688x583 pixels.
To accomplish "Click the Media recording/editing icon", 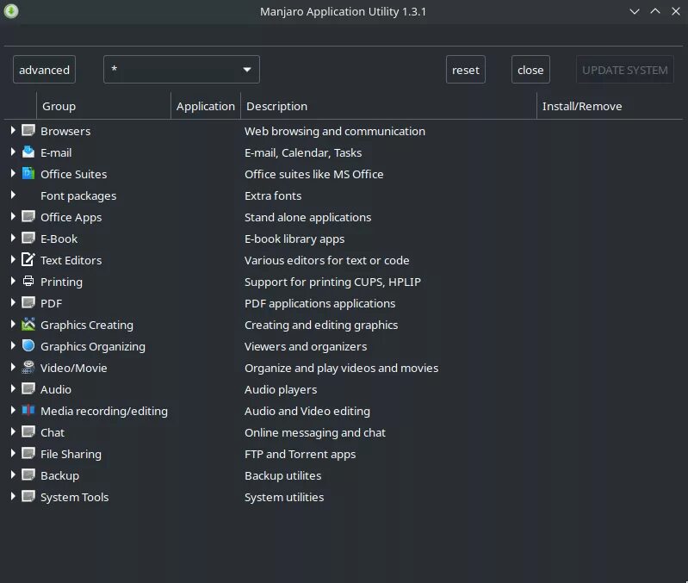I will pyautogui.click(x=28, y=411).
